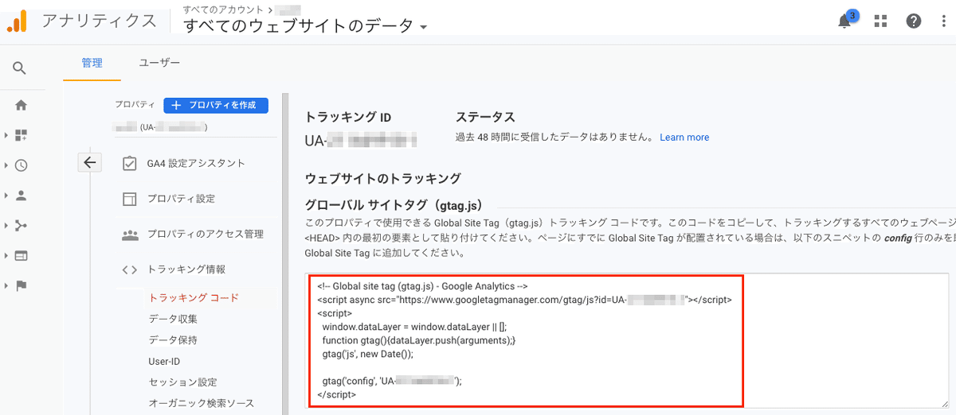Image resolution: width=956 pixels, height=415 pixels.
Task: Switch to the ユーザー tab
Action: point(159,63)
